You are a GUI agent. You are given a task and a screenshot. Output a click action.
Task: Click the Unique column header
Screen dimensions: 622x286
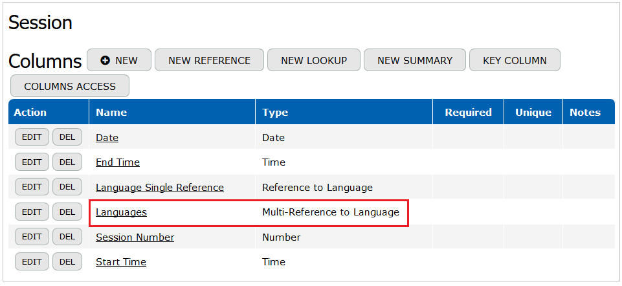(x=533, y=112)
